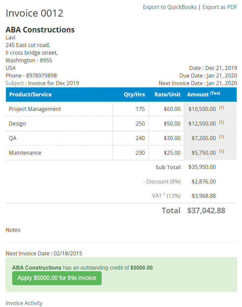
Task: Click the $12,500.00 amount cell
Action: [202, 124]
